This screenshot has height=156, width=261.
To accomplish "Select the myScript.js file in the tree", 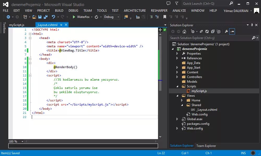I will coord(199,91).
